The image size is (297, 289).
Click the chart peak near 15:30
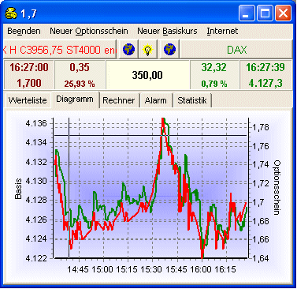(163, 121)
